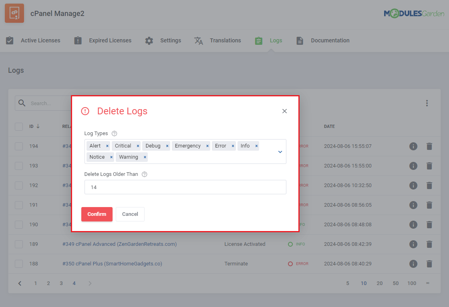
Task: Select checkbox for log 194
Action: pyautogui.click(x=19, y=146)
